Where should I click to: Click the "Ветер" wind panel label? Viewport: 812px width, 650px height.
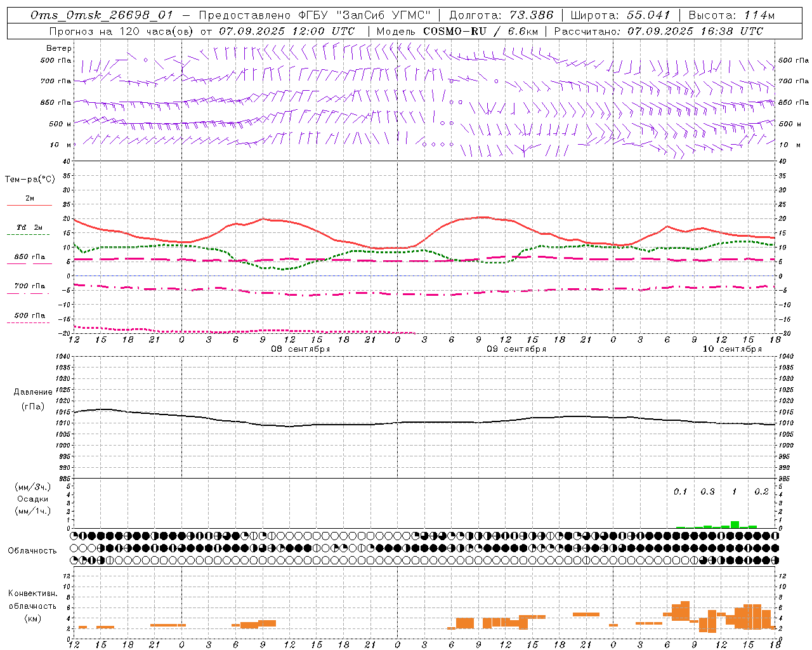click(x=59, y=48)
